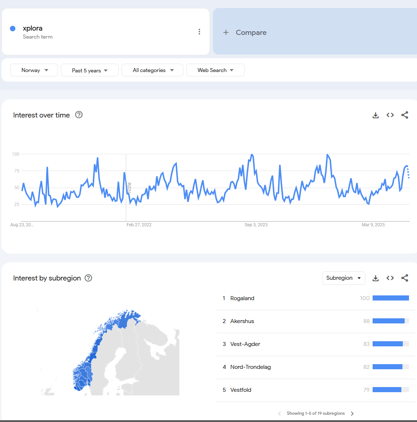Click the blue xplora color dot

(x=13, y=28)
